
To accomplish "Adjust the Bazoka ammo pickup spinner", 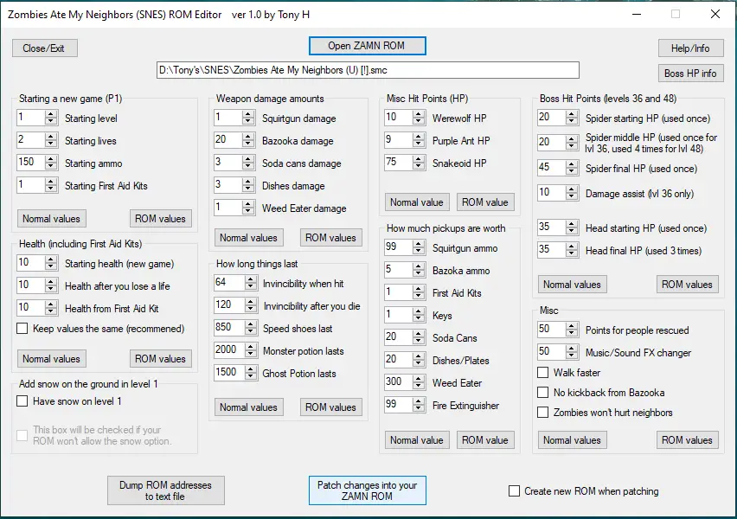I will point(419,270).
